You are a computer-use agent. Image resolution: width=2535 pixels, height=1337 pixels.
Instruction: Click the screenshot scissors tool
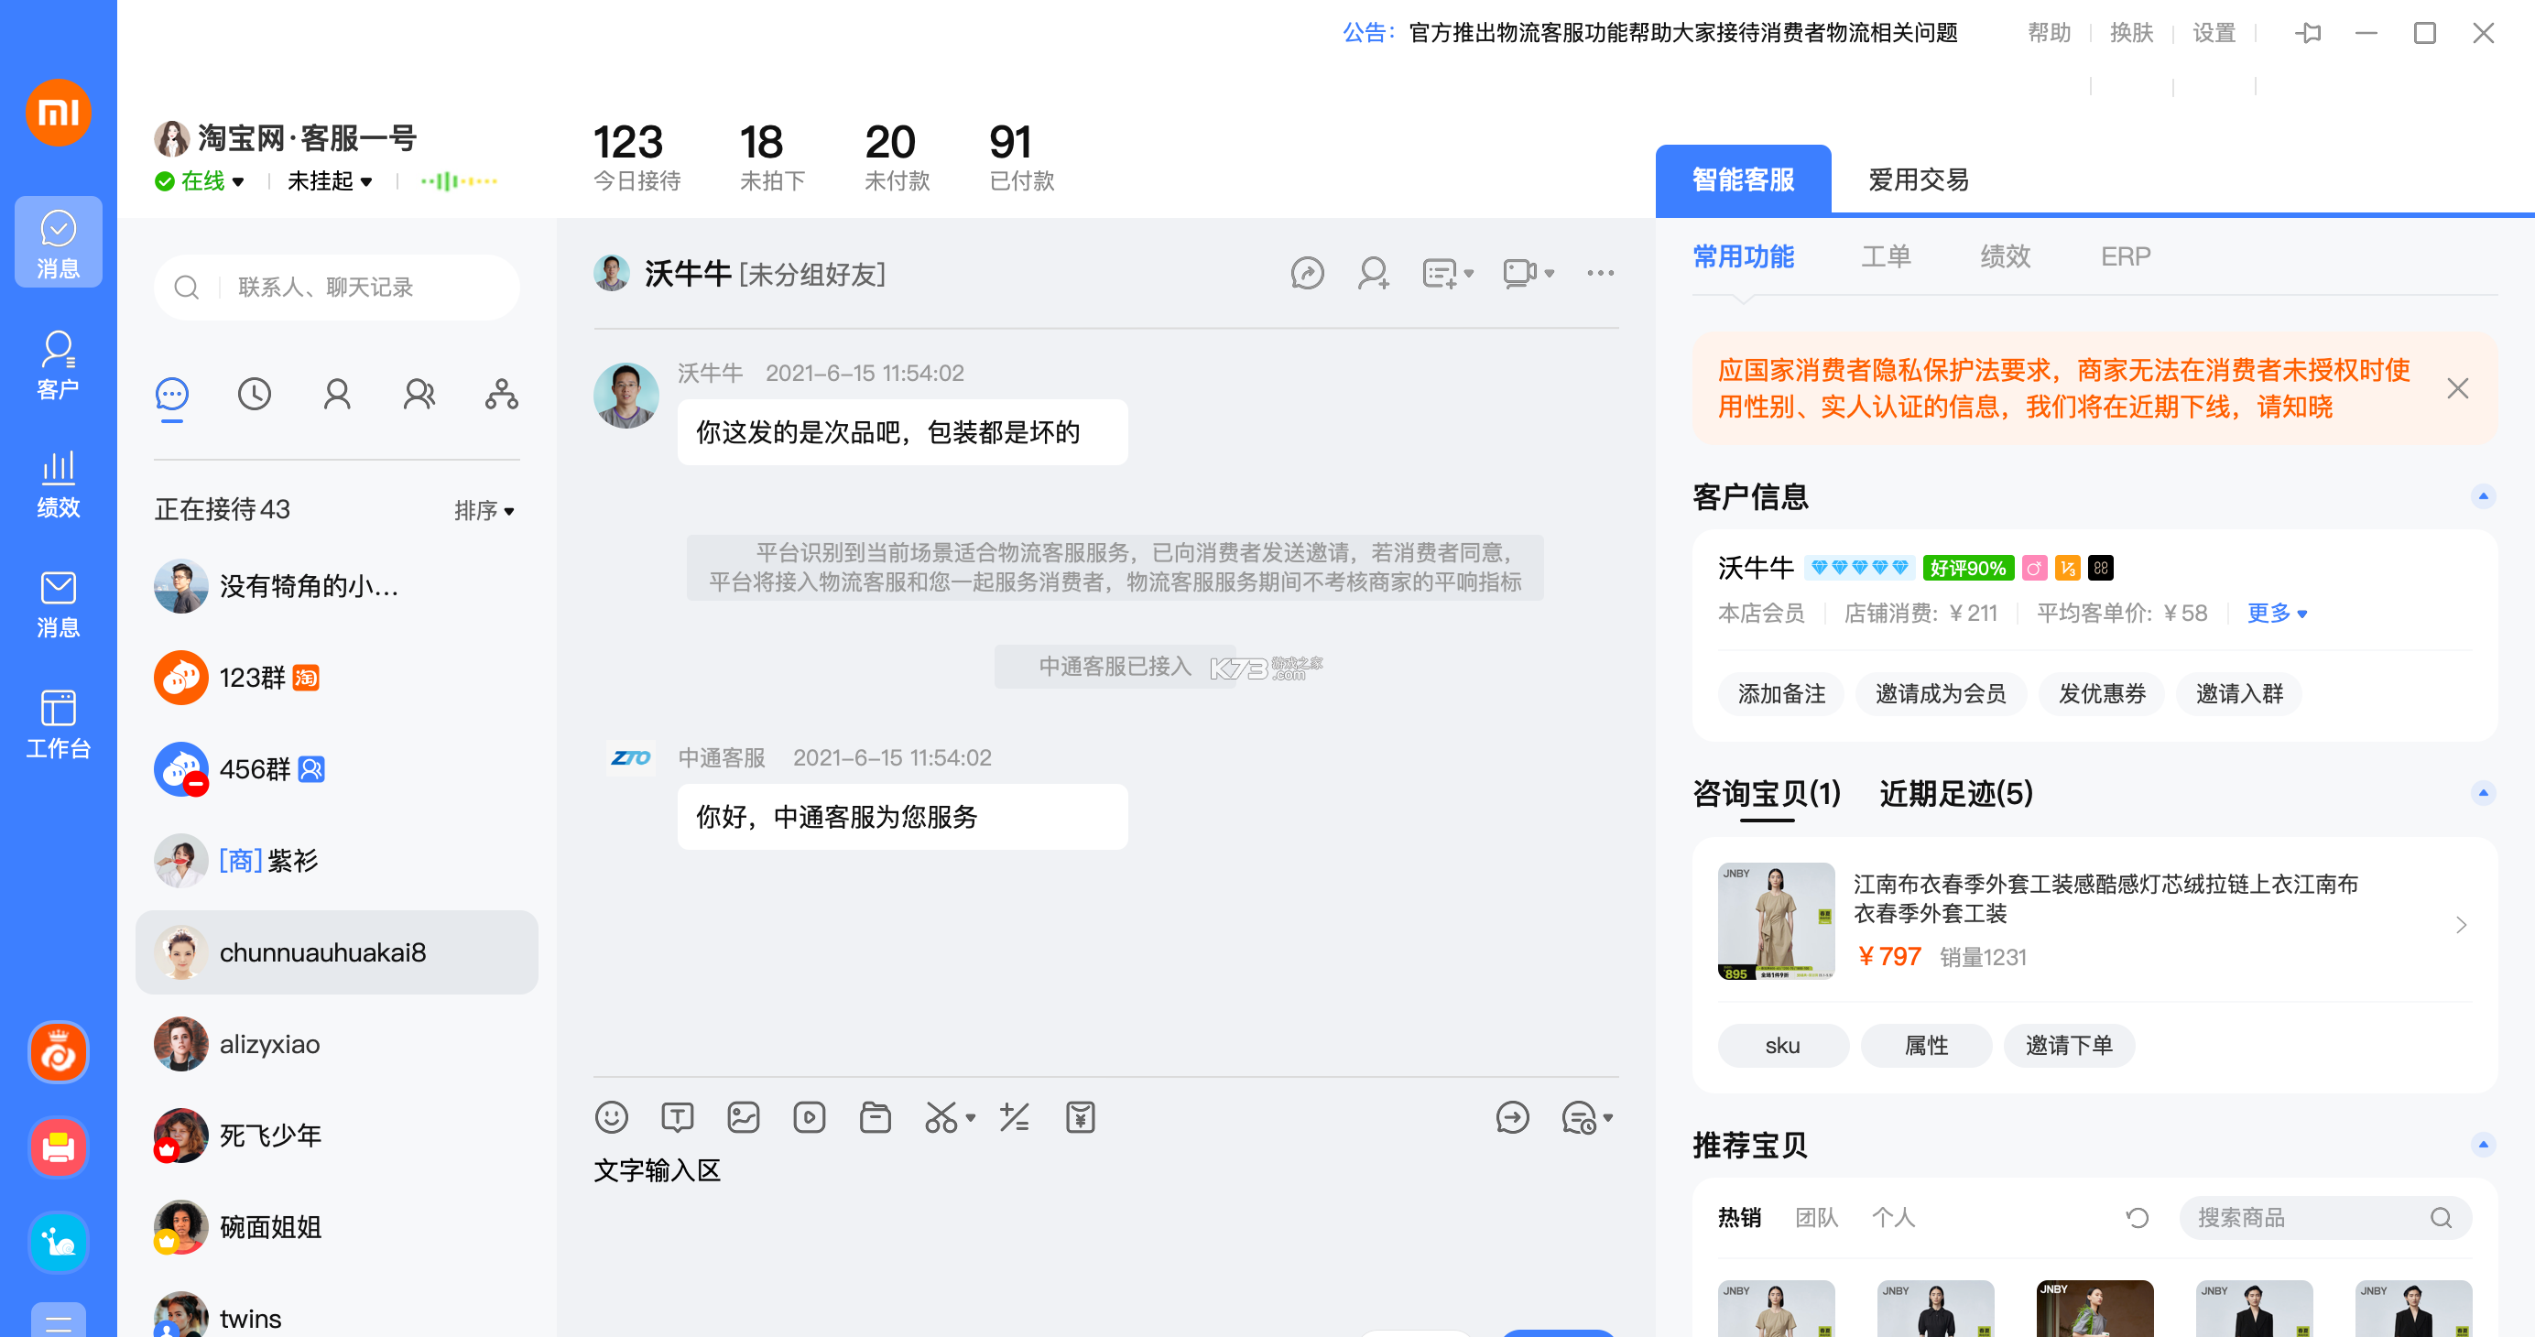click(941, 1117)
